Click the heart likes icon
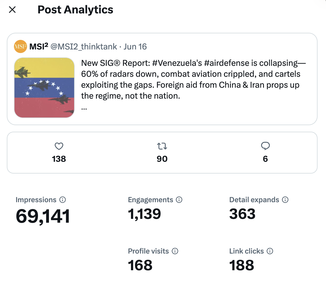 pos(59,146)
